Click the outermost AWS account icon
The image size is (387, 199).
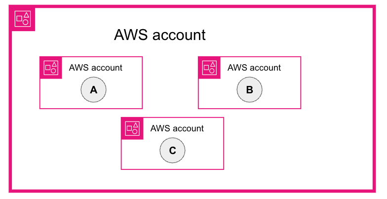coord(23,19)
